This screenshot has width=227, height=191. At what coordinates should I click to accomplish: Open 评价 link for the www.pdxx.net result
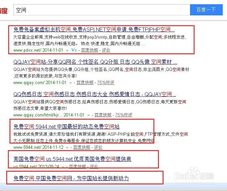106,50
